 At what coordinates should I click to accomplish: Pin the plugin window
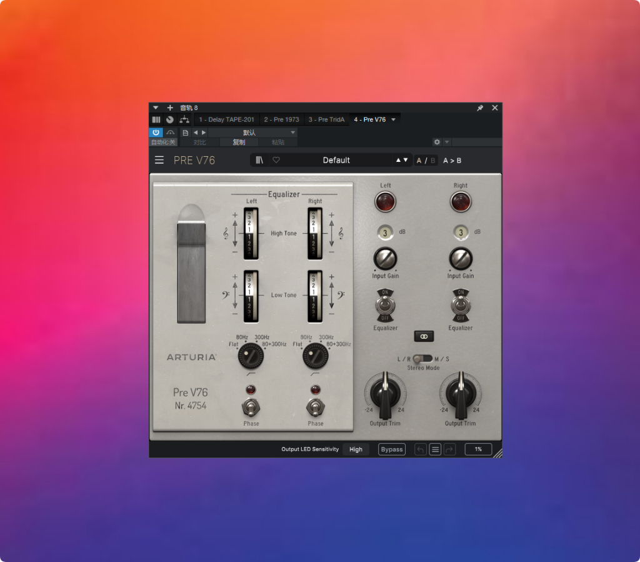(x=480, y=108)
